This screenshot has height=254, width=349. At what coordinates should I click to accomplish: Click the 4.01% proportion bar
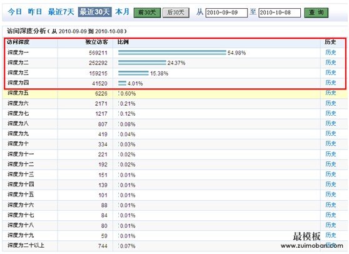point(122,83)
